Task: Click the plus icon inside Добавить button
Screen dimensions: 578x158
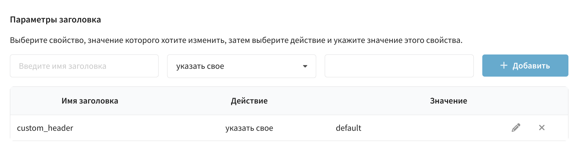Action: [504, 65]
